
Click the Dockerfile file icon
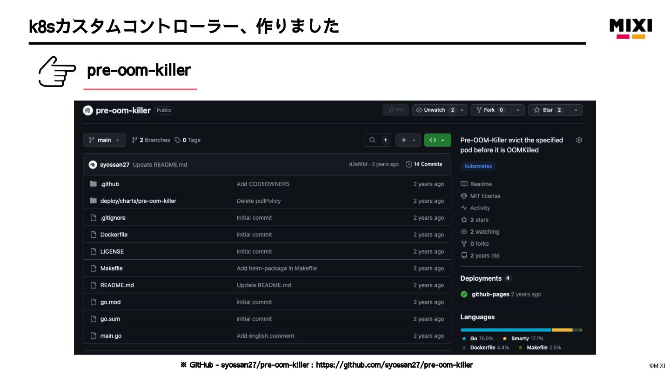click(93, 234)
